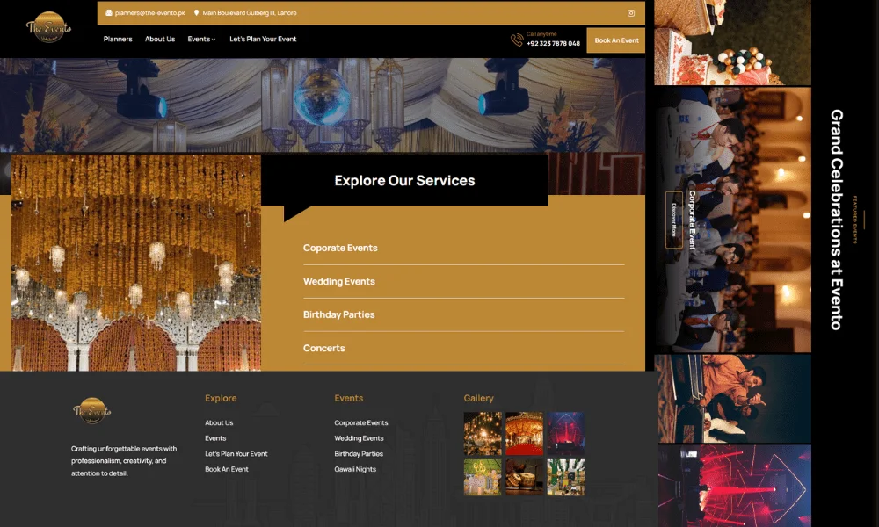Go to About Us in the top navigation
Screen dimensions: 879x527
click(x=160, y=40)
